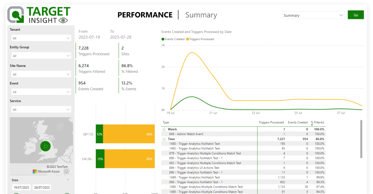The image size is (373, 194).
Task: Toggle Events Created legend item
Action: [x=173, y=39]
